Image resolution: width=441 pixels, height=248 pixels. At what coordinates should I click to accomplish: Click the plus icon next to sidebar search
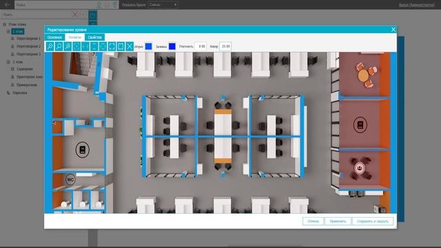tap(83, 14)
